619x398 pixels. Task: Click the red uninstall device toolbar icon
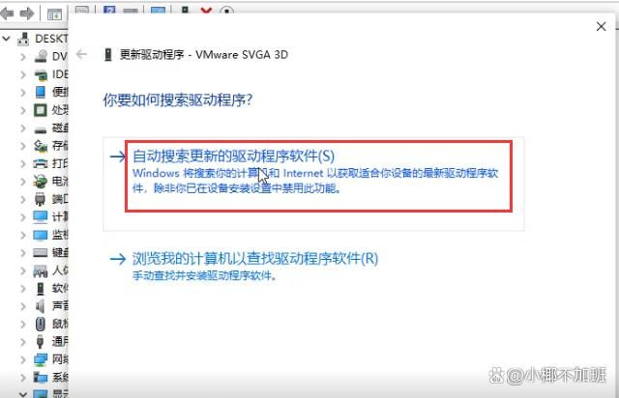pyautogui.click(x=206, y=11)
